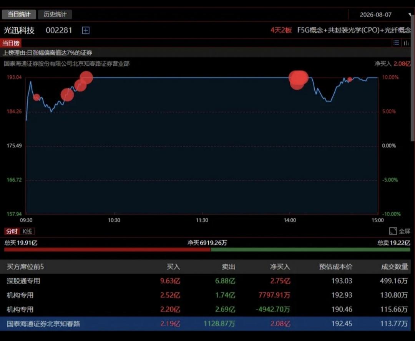Click stock code 002281

(x=59, y=30)
